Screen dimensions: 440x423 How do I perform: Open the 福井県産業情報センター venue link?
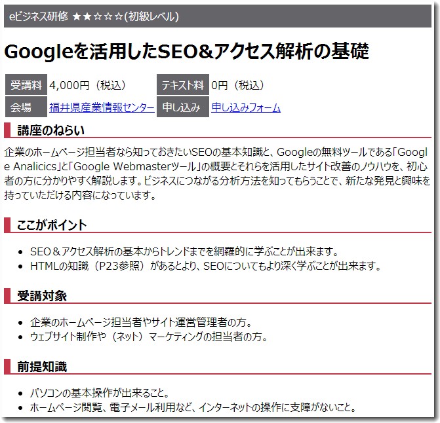102,107
